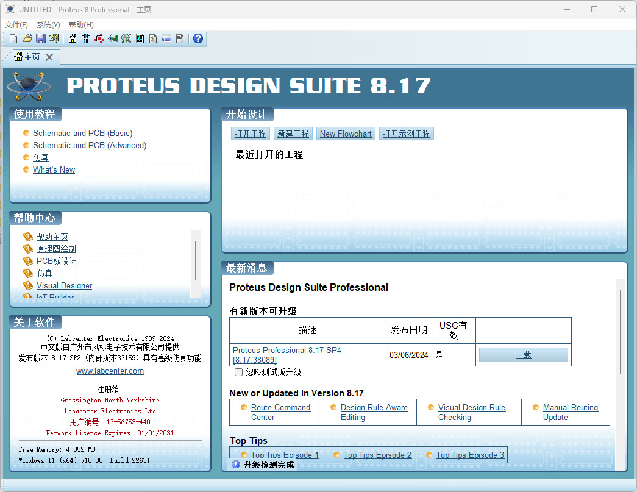Click the USC有效 column header

click(x=454, y=330)
